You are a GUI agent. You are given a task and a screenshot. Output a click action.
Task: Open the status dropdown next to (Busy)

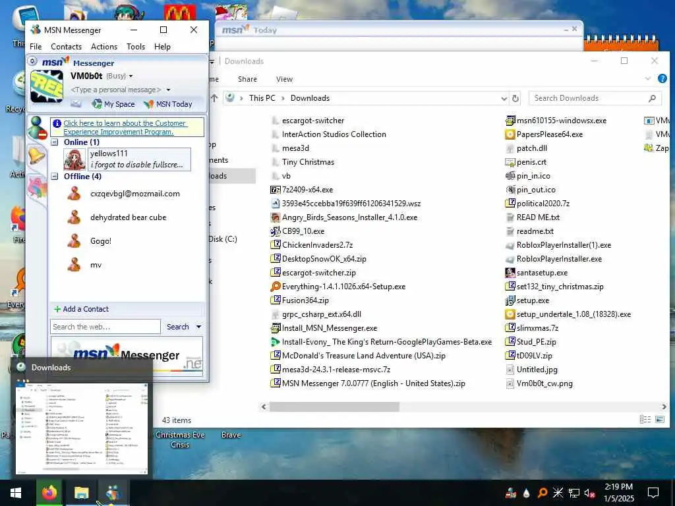(131, 76)
